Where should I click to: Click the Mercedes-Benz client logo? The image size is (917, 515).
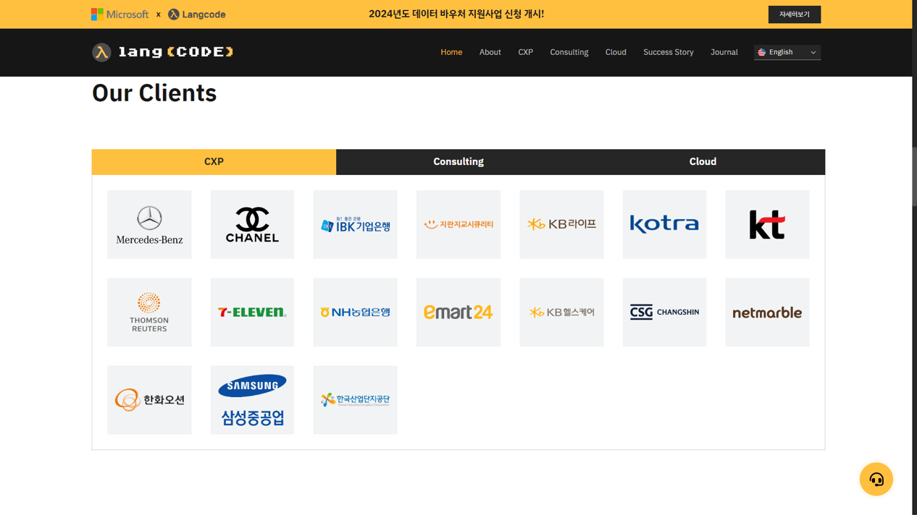pyautogui.click(x=149, y=224)
